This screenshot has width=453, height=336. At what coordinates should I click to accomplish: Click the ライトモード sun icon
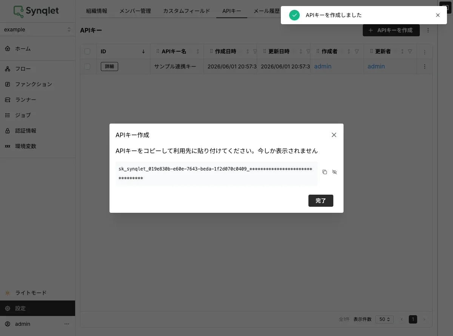coord(8,293)
